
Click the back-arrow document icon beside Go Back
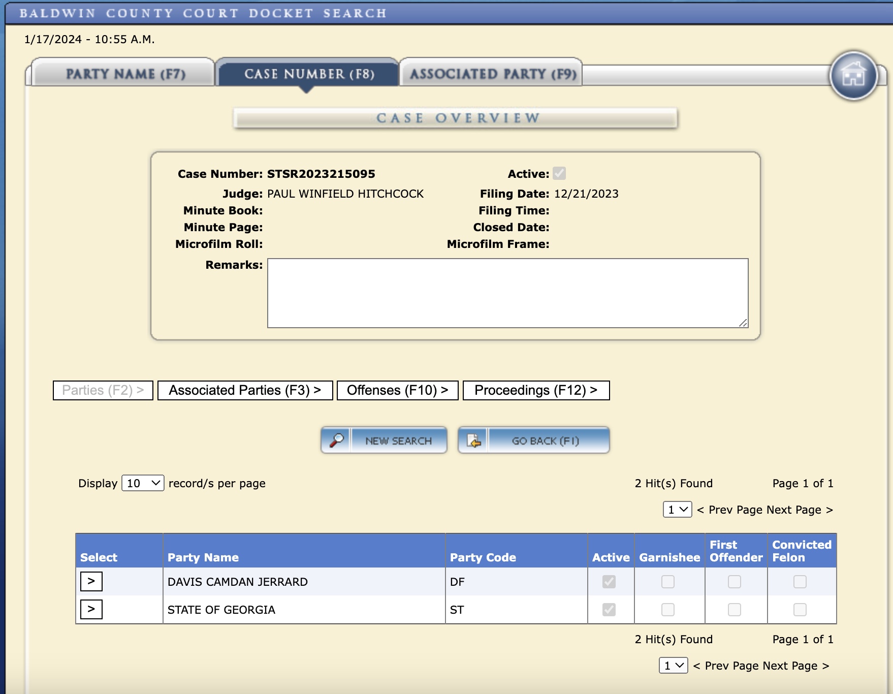(x=473, y=440)
